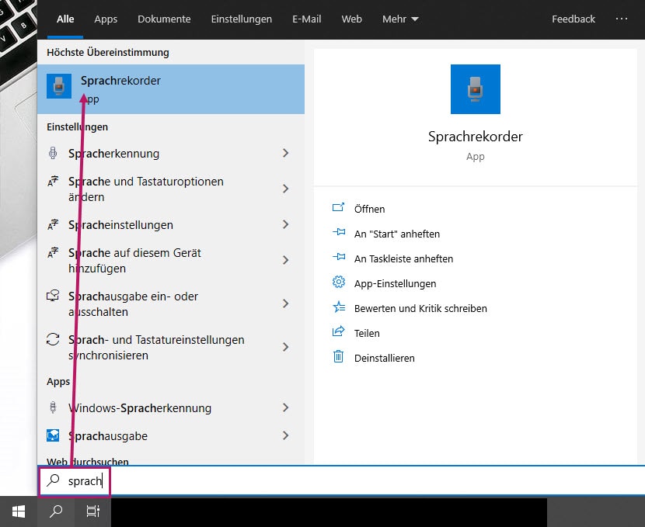Viewport: 645px width, 527px height.
Task: Expand the Windows-Spracherkennung chevron
Action: (285, 408)
